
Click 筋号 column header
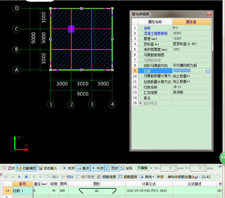click(22, 184)
